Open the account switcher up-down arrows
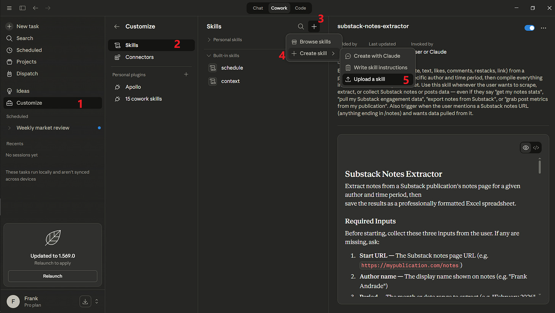Screen dimensions: 555x313 click(x=97, y=301)
